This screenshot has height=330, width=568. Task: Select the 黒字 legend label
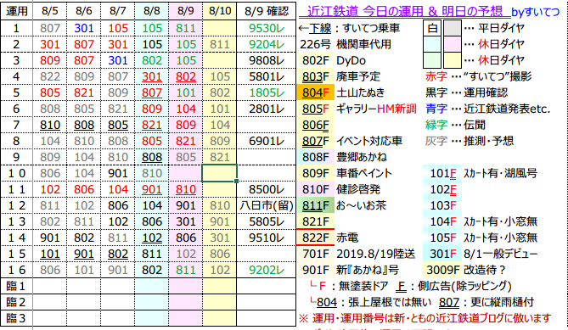(x=436, y=92)
